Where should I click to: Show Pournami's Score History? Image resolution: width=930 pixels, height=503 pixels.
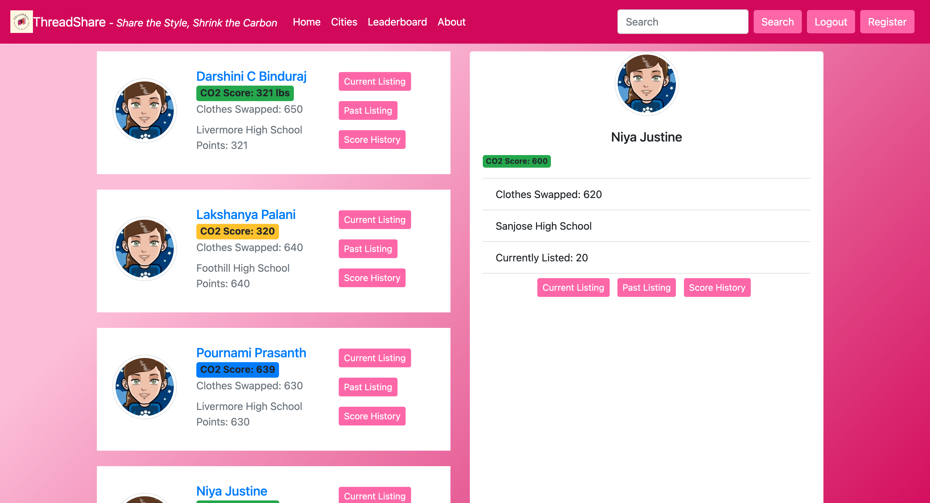372,416
